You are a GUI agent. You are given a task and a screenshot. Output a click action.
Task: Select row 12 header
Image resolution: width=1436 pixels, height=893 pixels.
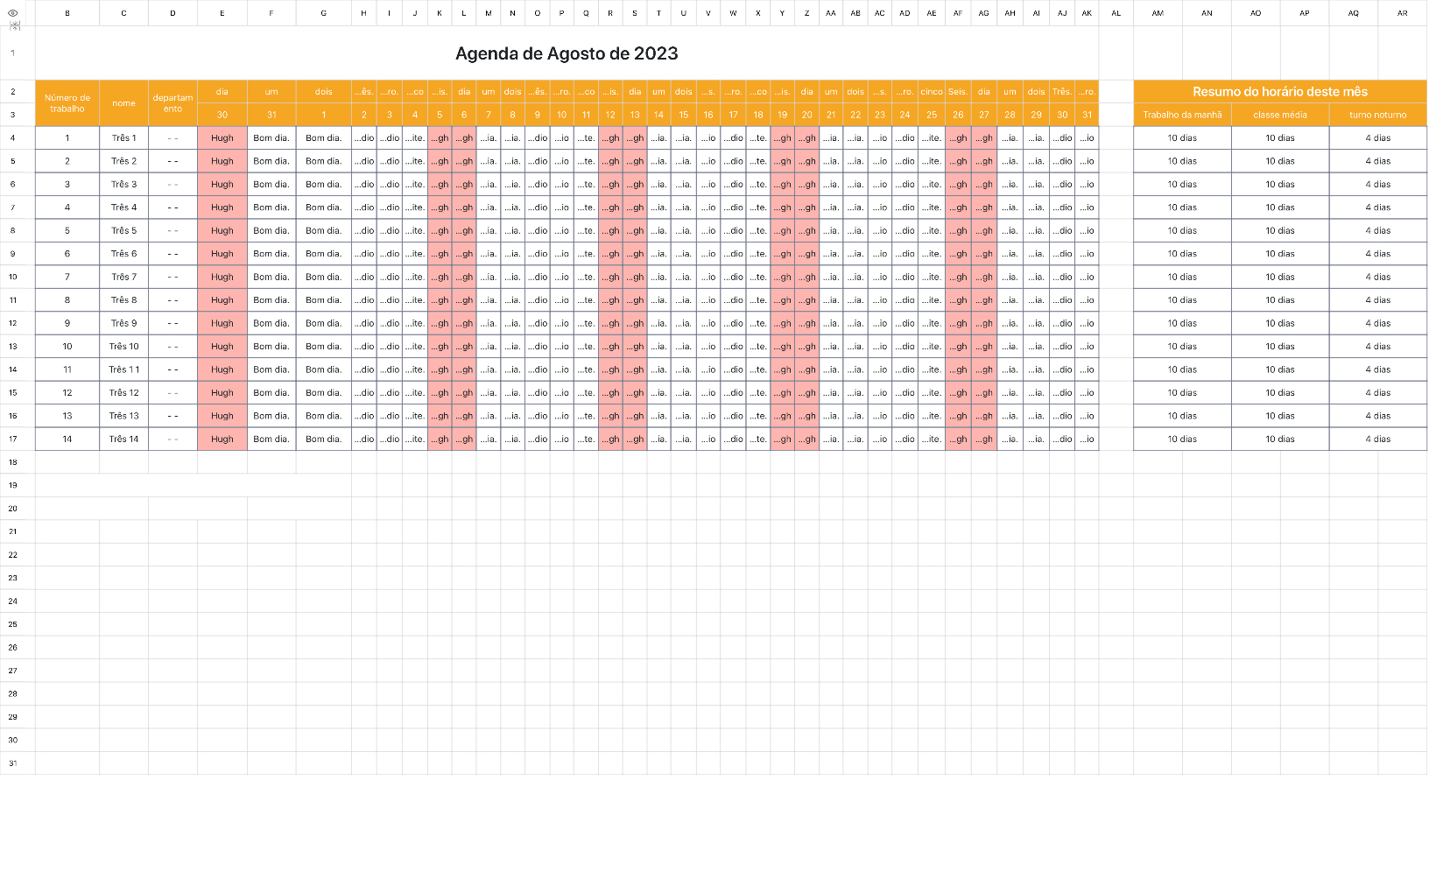pos(13,323)
